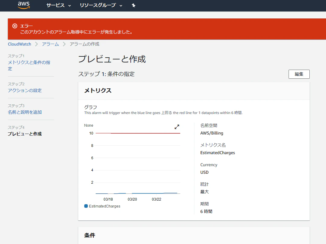The width and height of the screenshot is (326, 244).
Task: Click the 03/20 date label on the graph axis
Action: pos(132,199)
